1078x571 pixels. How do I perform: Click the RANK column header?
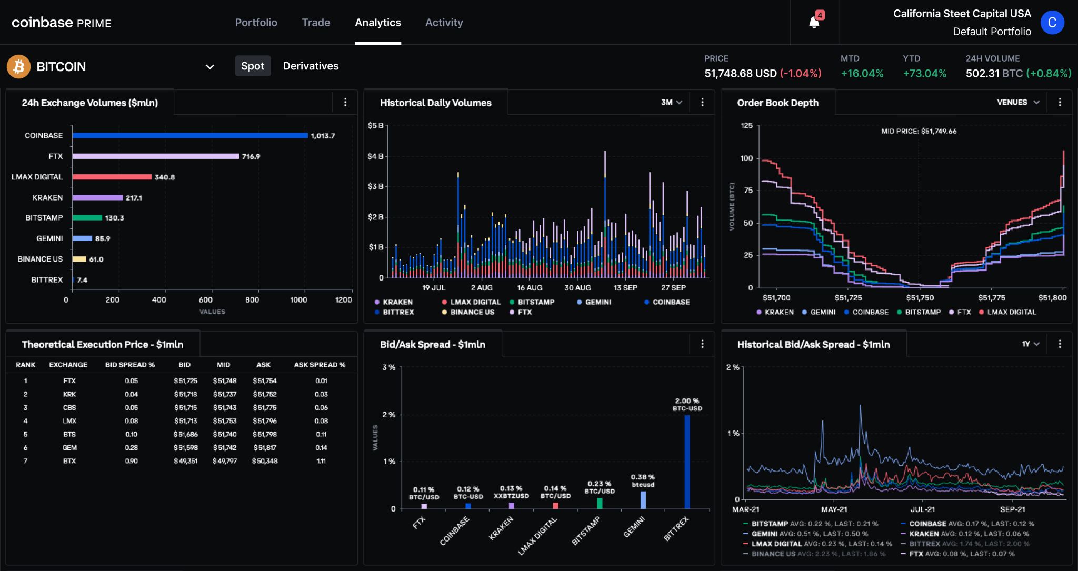[26, 365]
